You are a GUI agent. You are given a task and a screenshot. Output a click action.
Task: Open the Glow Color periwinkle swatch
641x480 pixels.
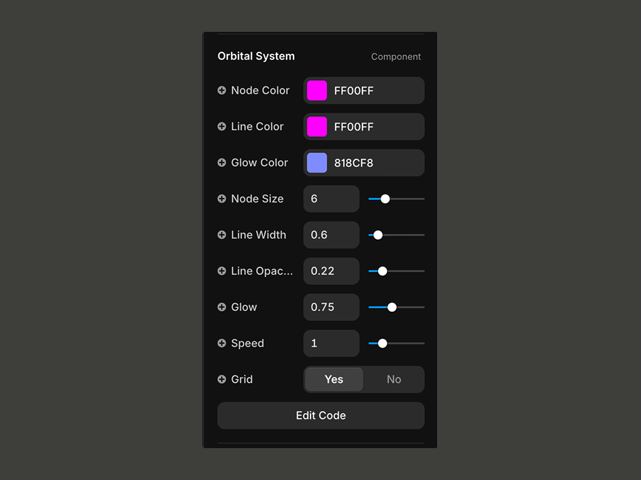click(317, 162)
